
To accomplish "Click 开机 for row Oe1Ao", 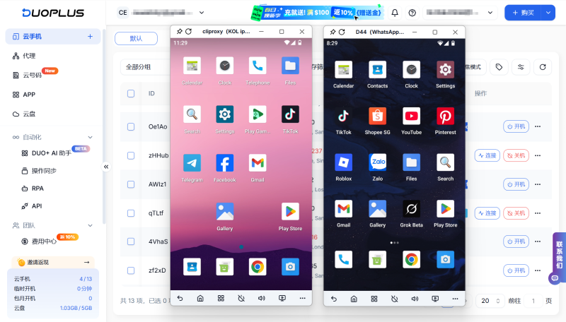I will coord(516,126).
